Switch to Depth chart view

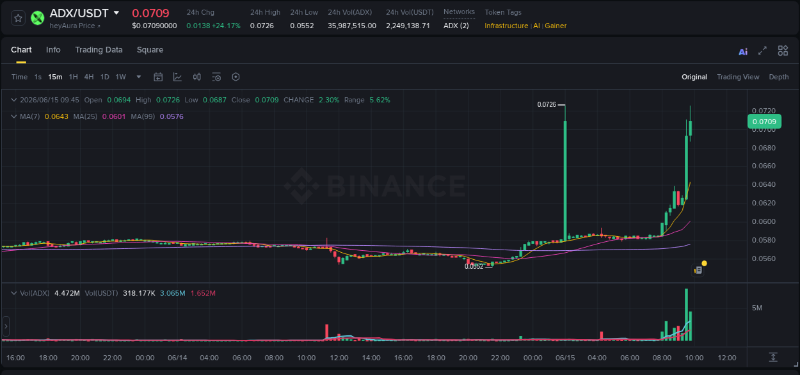point(779,77)
